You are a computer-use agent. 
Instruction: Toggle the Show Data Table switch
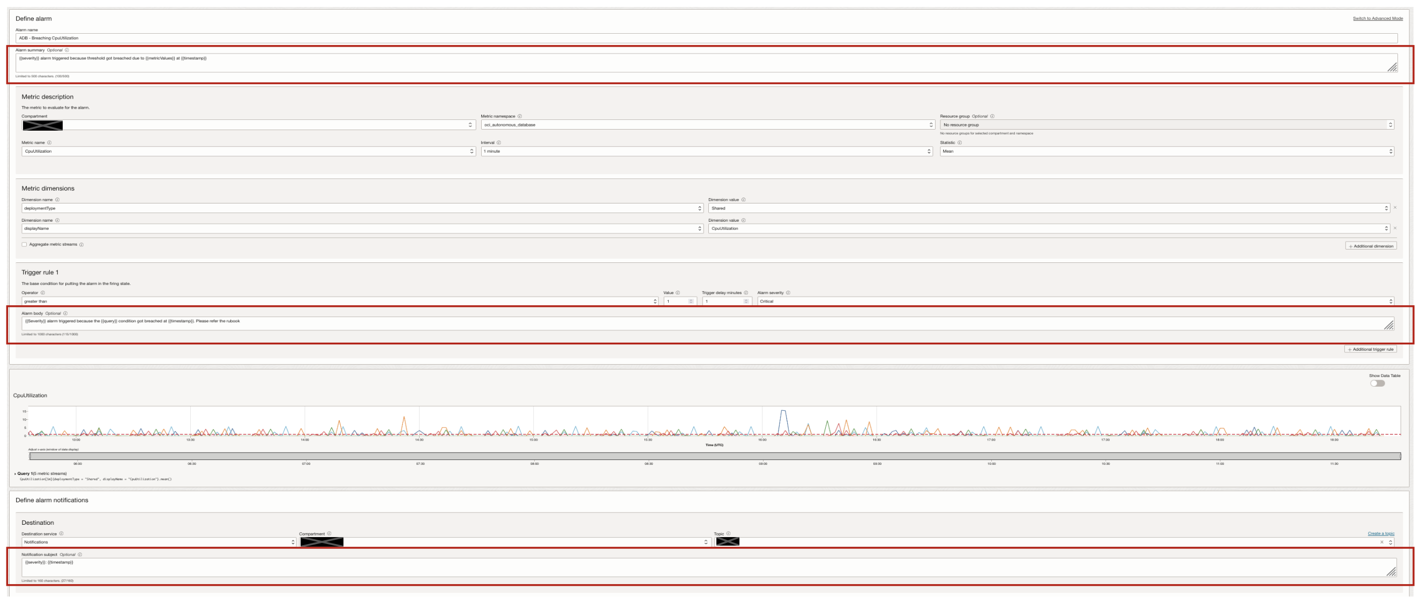(1378, 382)
